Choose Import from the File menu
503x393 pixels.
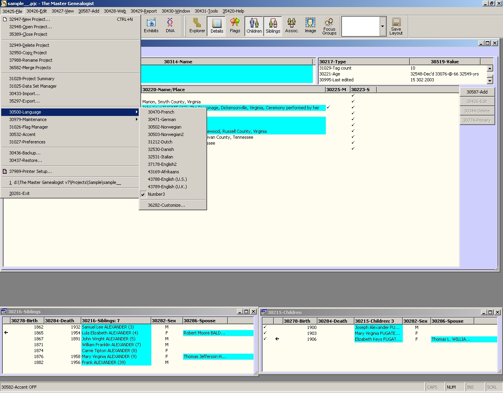pyautogui.click(x=70, y=94)
